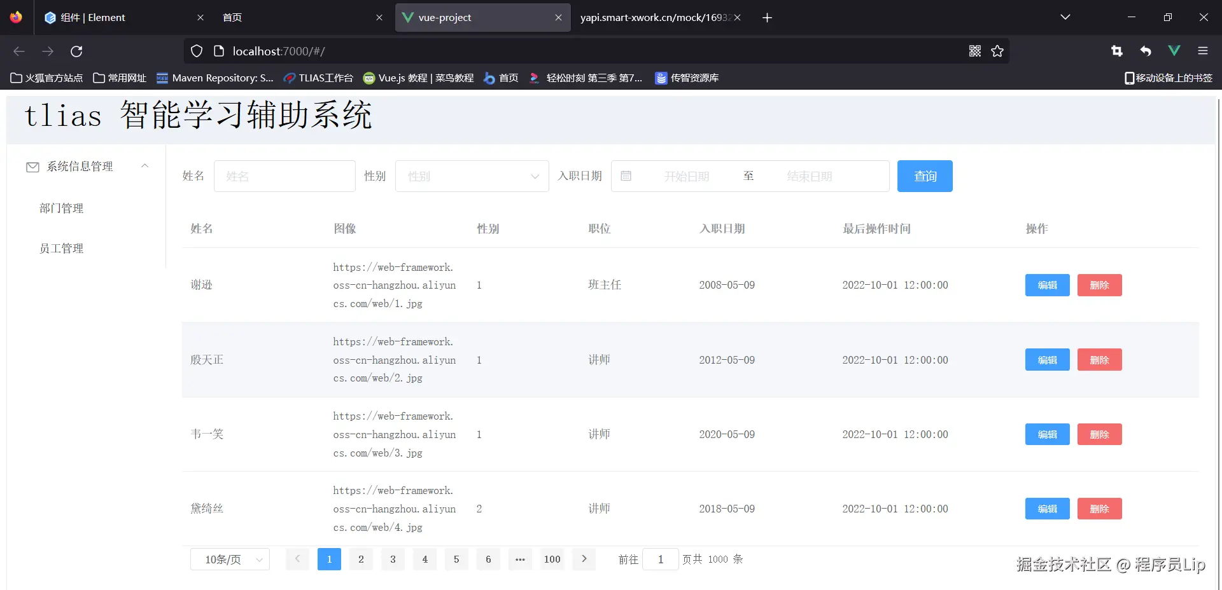
Task: Open 移动设备上的书签 folder
Action: coord(1169,78)
